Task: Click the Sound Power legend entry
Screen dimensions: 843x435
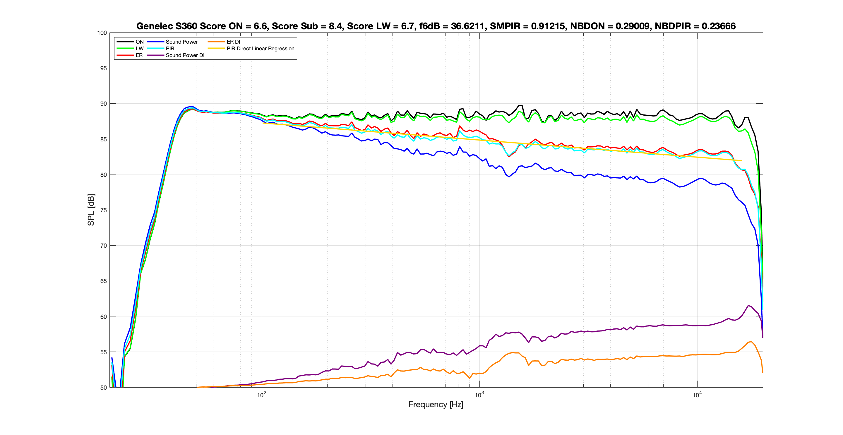Action: tap(172, 42)
